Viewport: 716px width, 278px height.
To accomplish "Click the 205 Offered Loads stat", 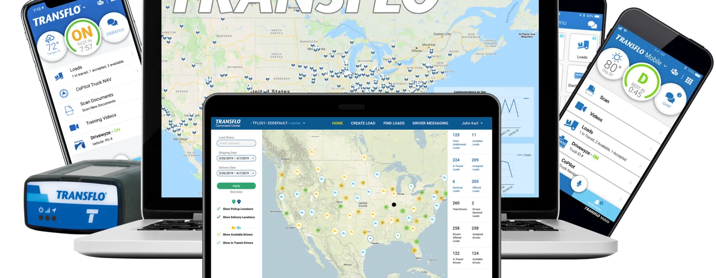I will click(476, 186).
